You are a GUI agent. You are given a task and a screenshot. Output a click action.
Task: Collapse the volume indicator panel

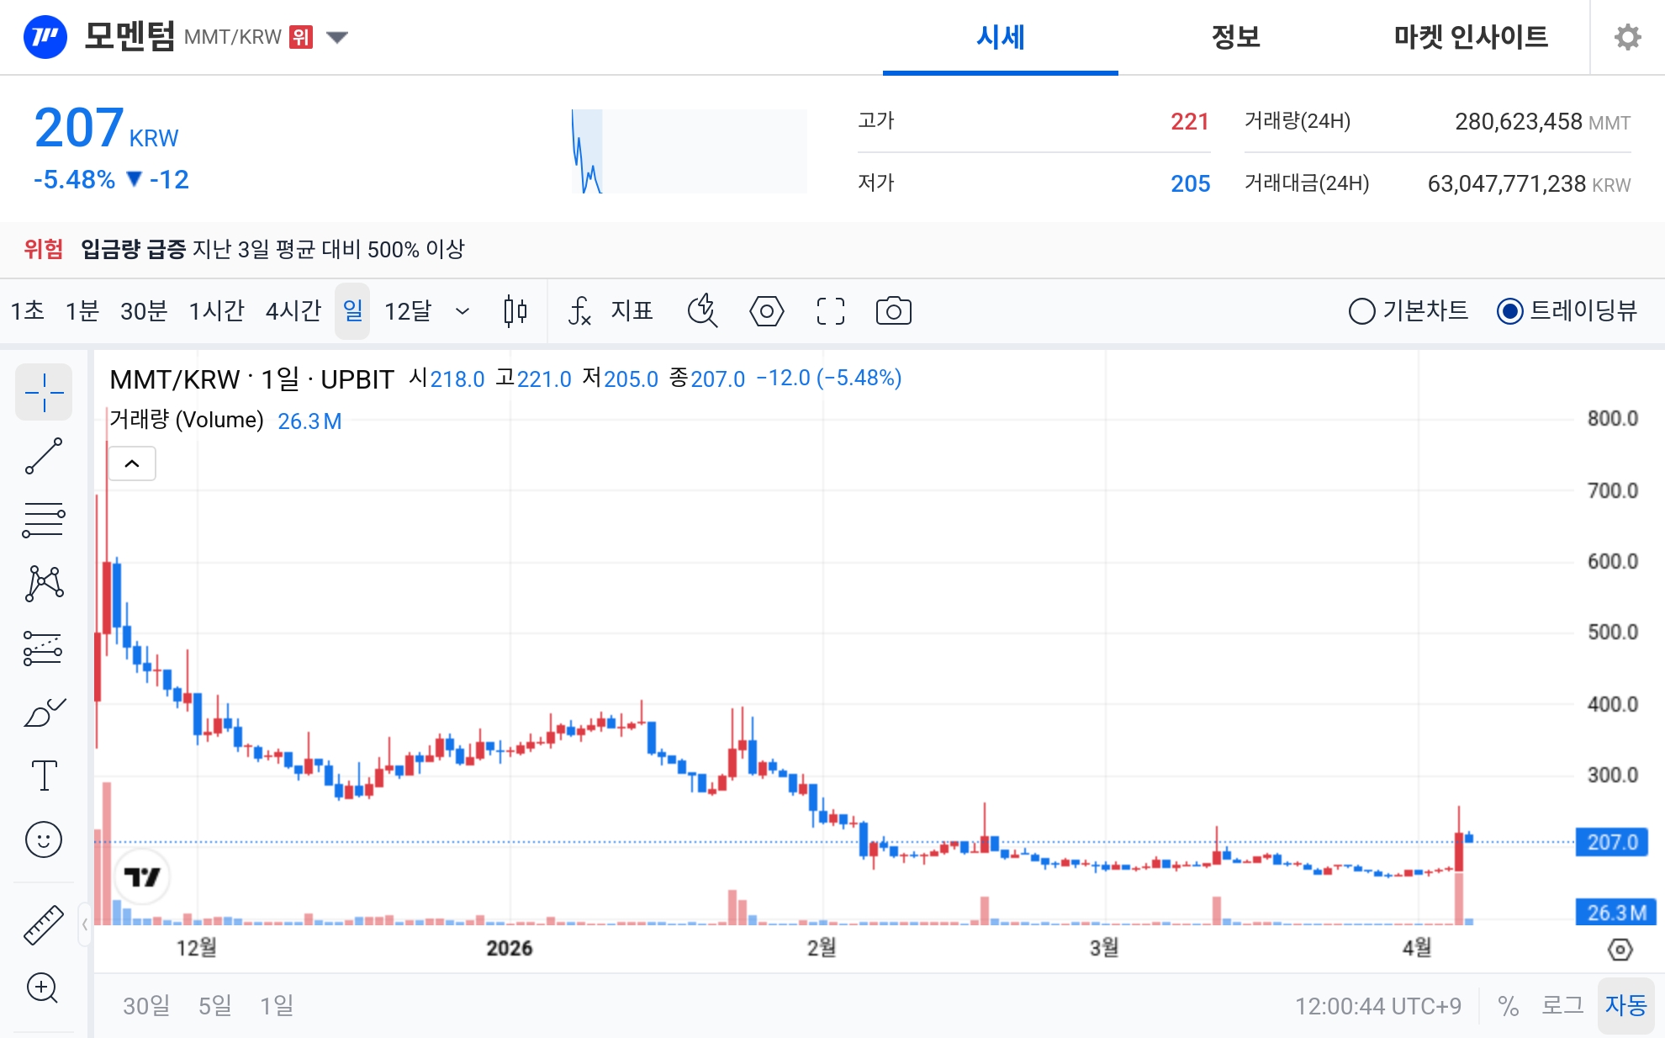[x=131, y=463]
